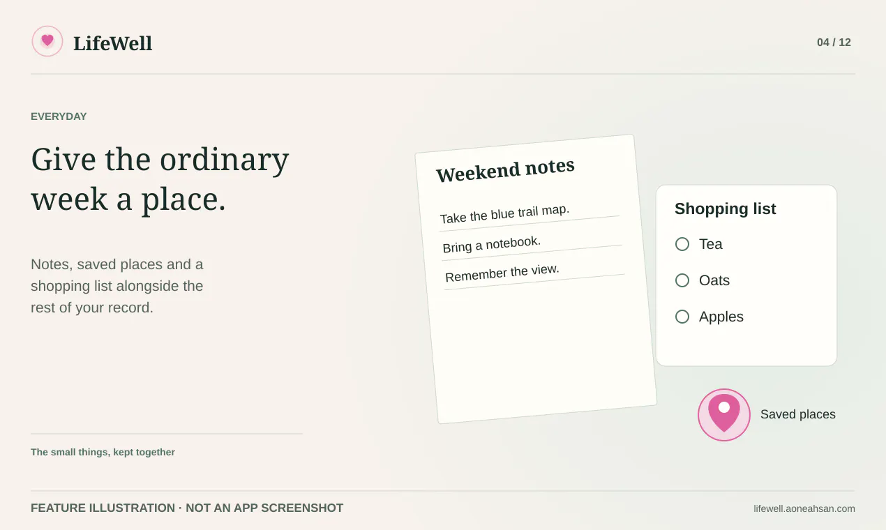Image resolution: width=886 pixels, height=530 pixels.
Task: Click the 04 / 12 page counter
Action: (834, 43)
